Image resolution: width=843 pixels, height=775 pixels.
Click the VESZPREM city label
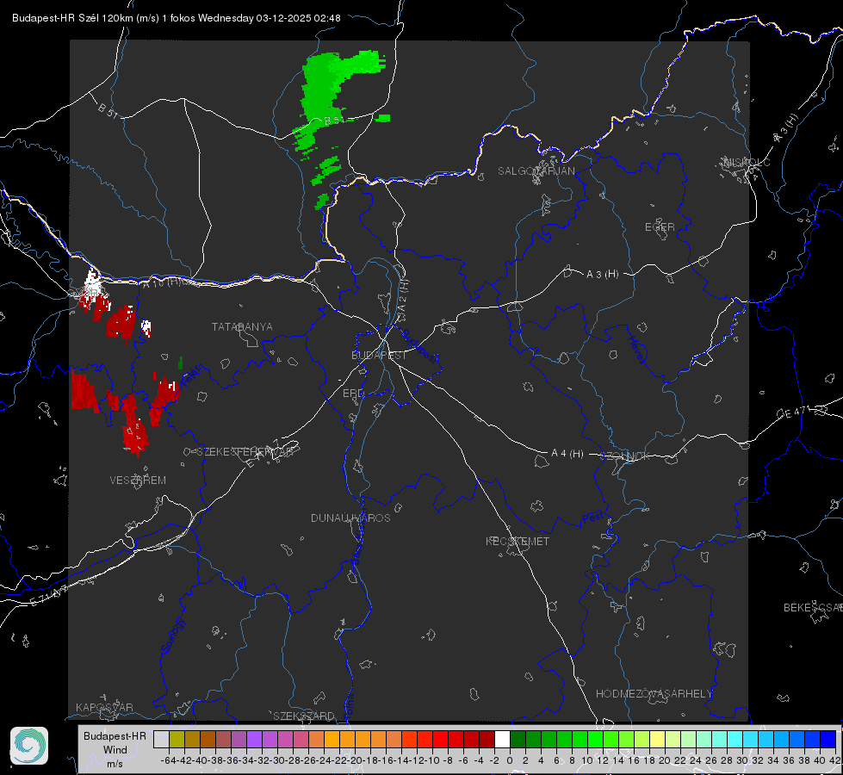pos(138,480)
